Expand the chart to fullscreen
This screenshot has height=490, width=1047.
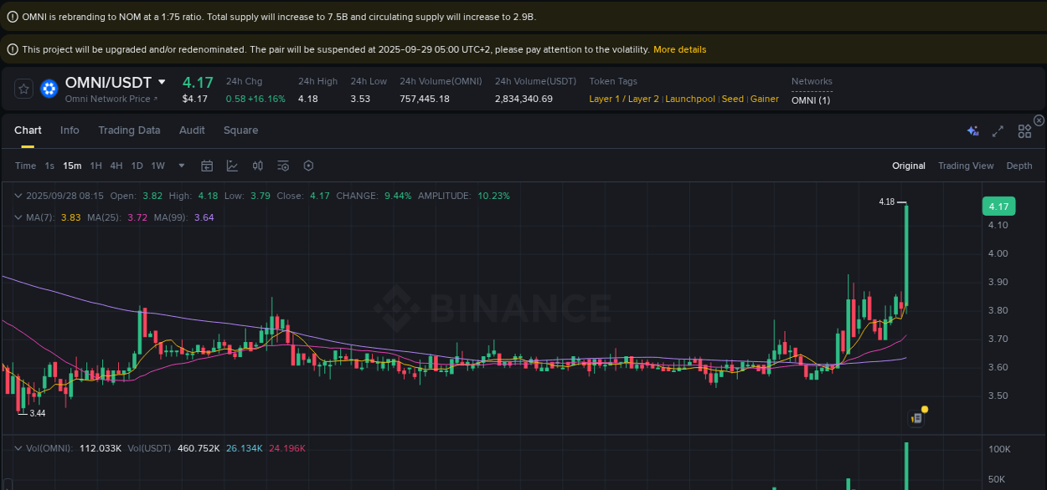point(997,131)
